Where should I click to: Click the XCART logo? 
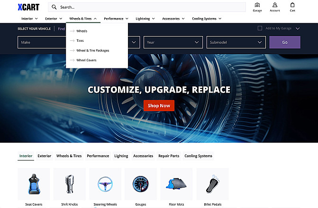point(28,7)
